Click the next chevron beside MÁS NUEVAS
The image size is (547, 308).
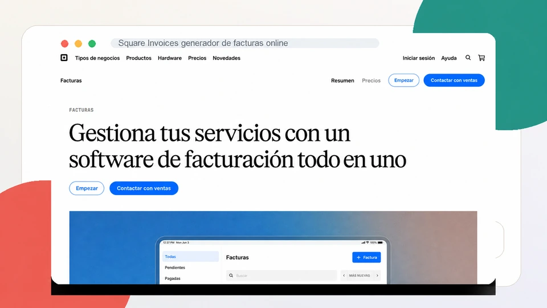pos(377,275)
